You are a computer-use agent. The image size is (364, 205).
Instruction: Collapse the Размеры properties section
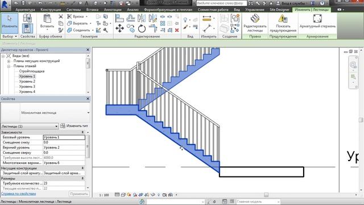[82, 178]
